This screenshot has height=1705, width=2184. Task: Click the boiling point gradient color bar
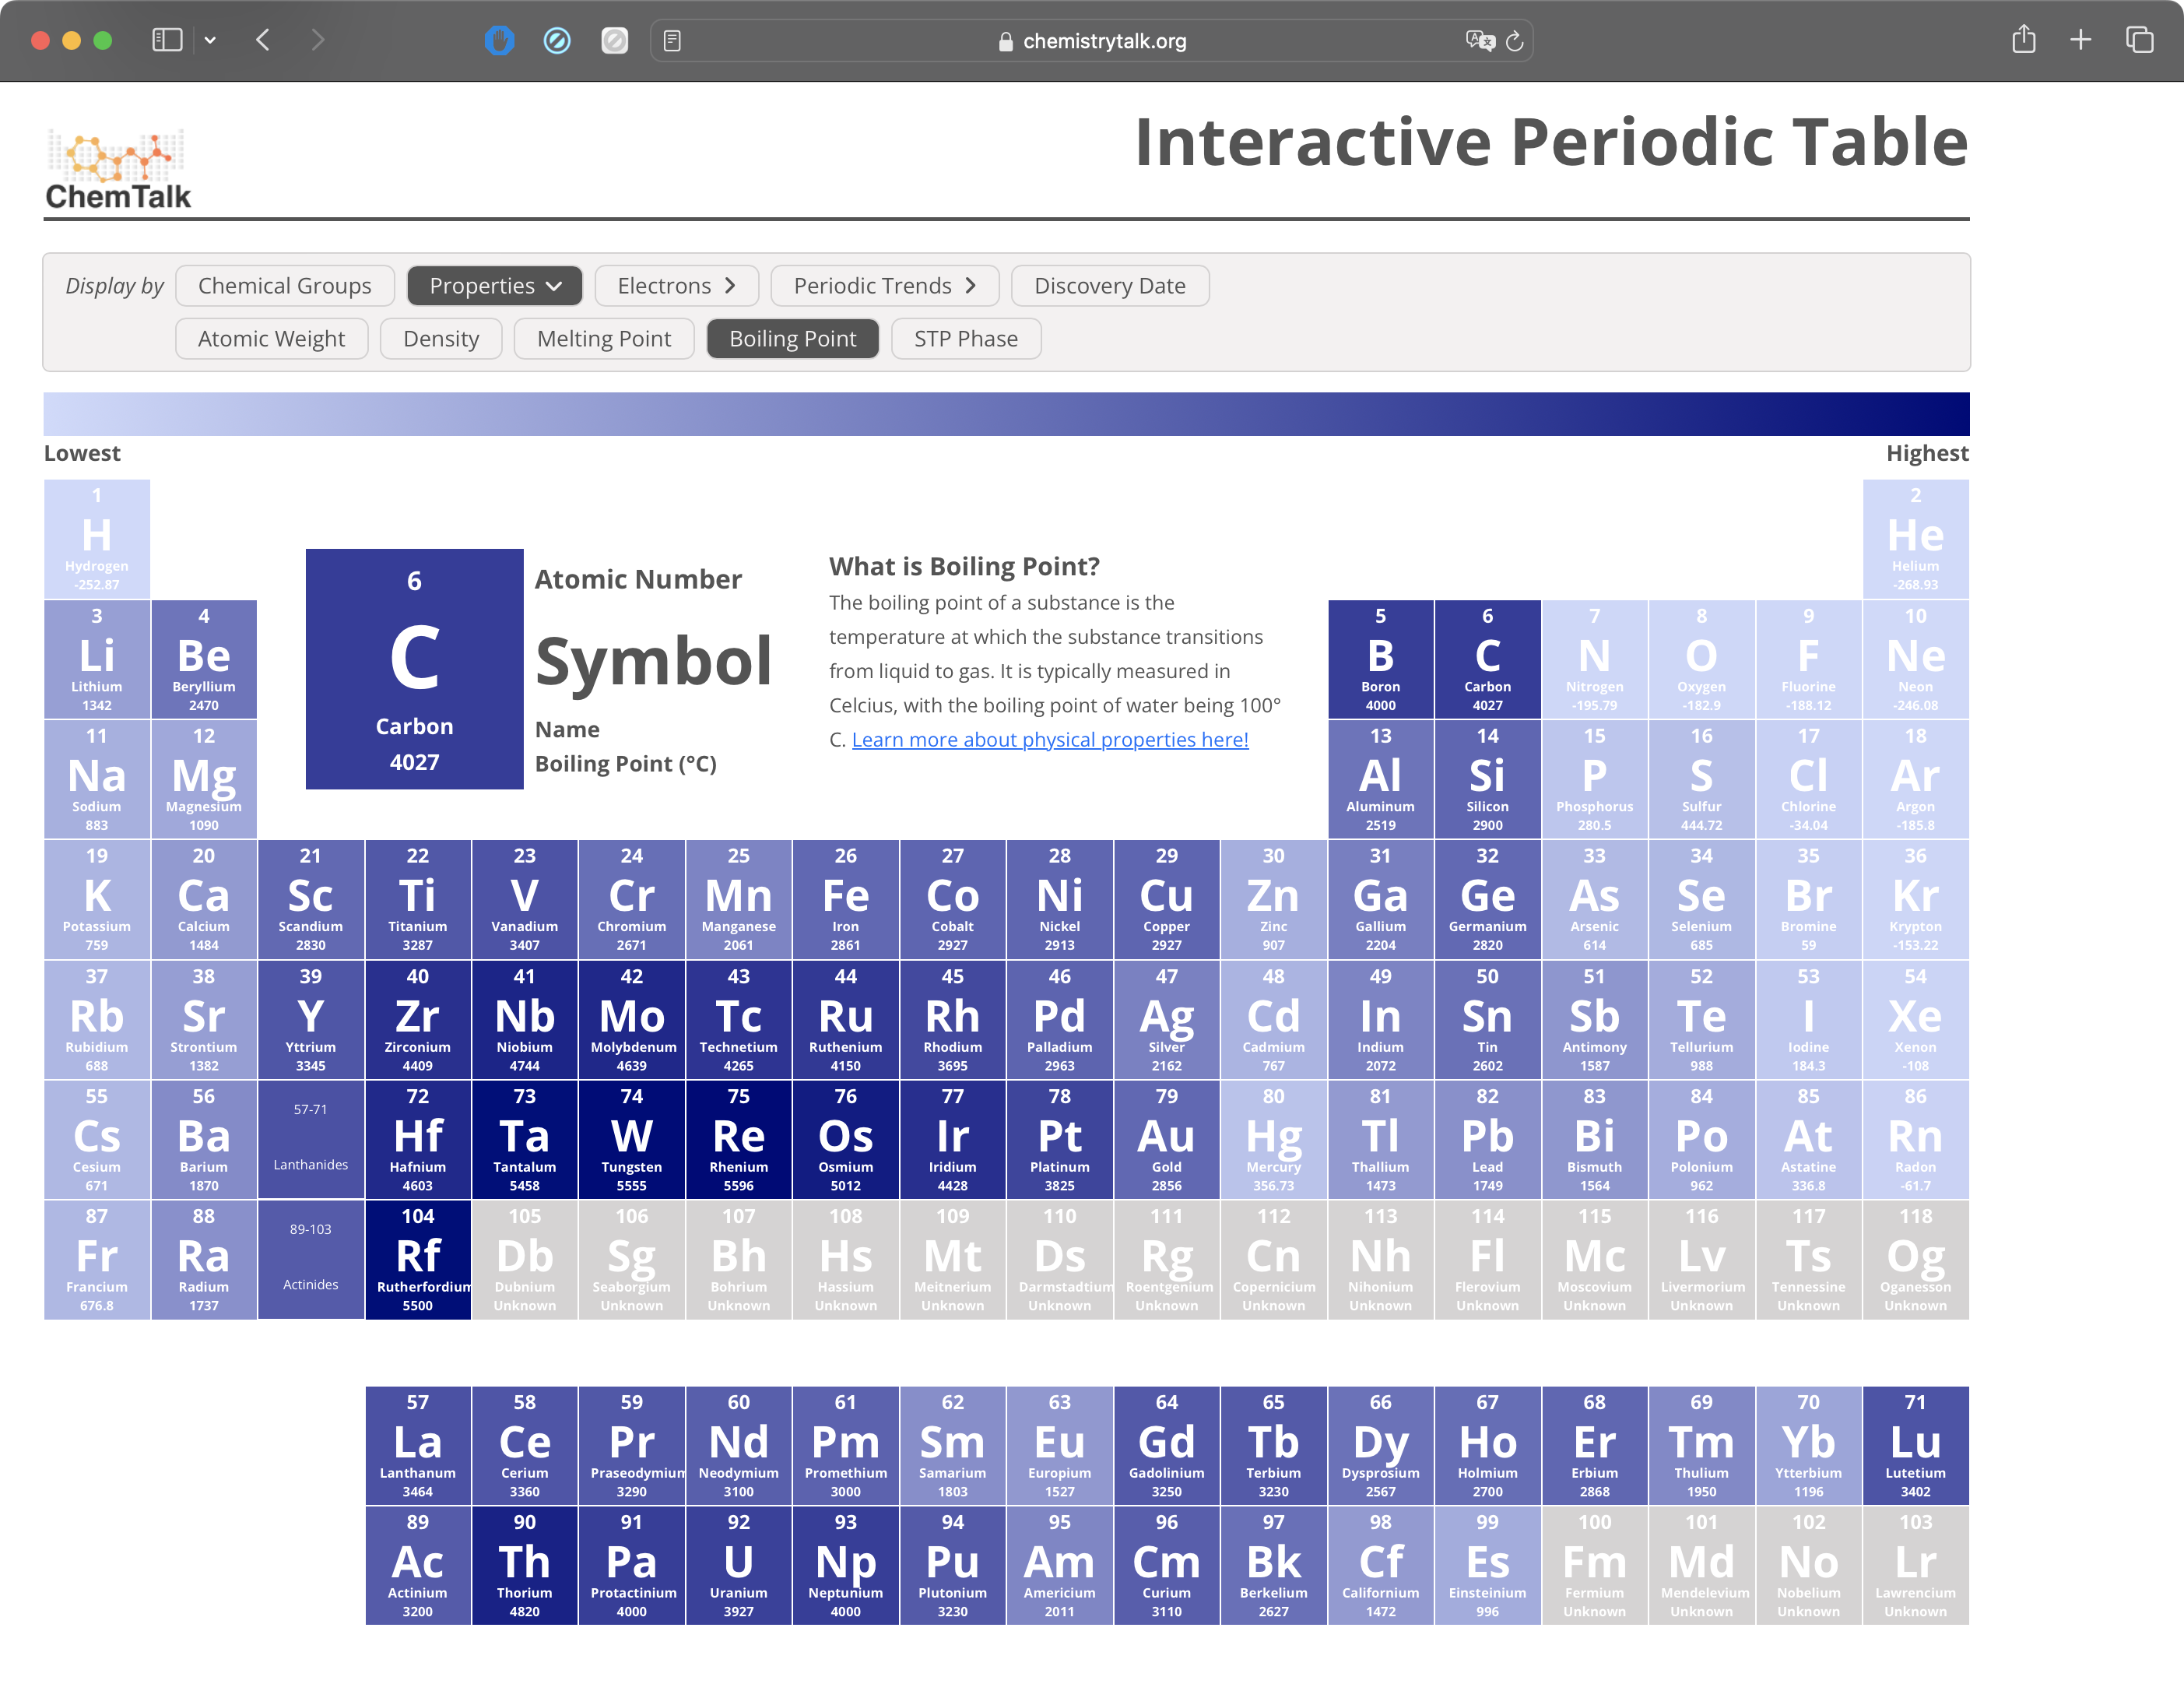coord(1006,413)
